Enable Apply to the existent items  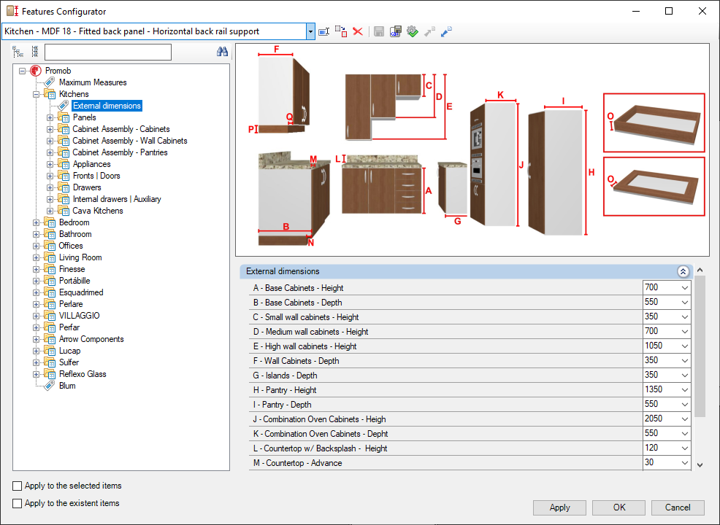(x=17, y=503)
